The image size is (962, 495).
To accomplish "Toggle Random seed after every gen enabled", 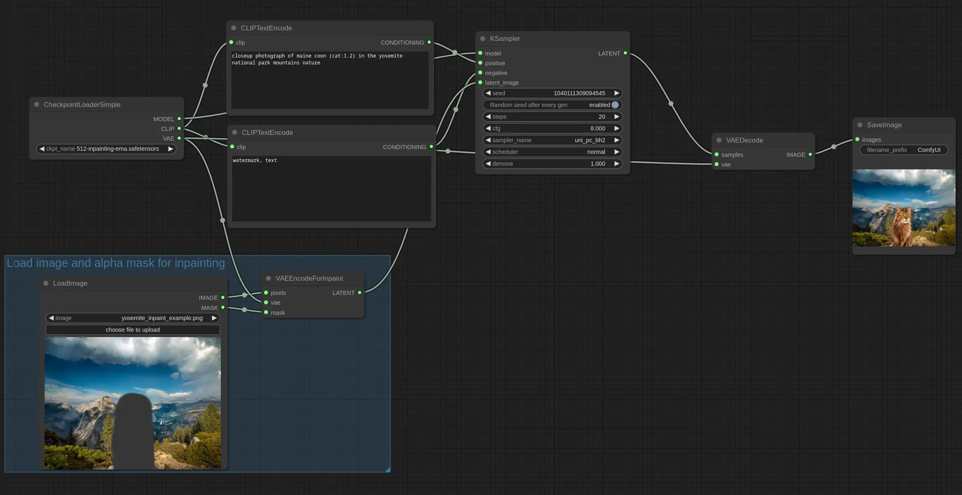I will point(615,105).
